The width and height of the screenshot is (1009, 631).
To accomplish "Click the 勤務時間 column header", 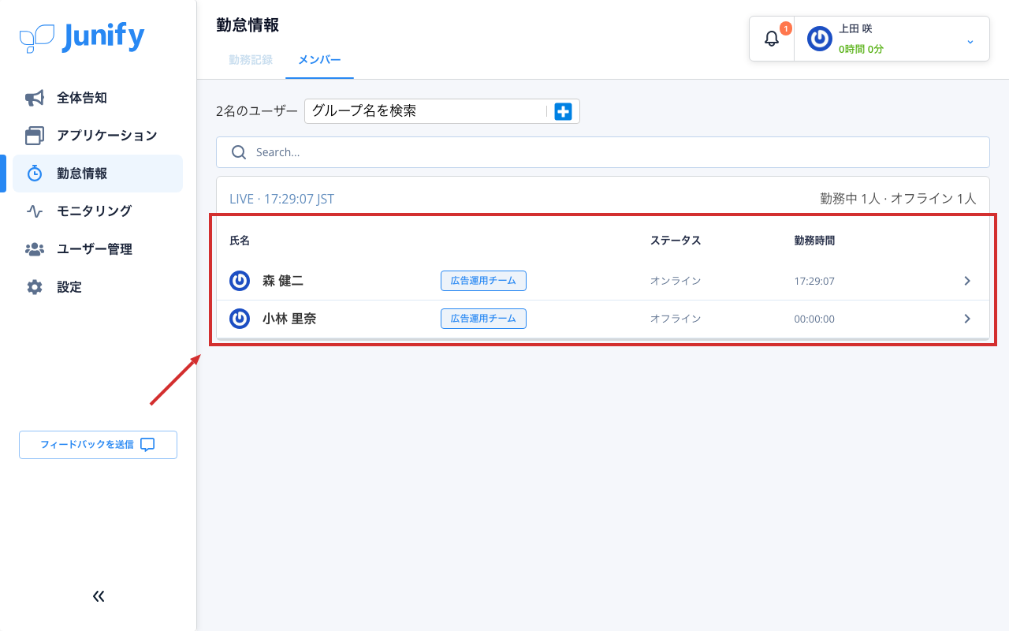I will (814, 241).
